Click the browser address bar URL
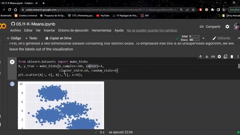The height and width of the screenshot is (135, 240). point(102,10)
